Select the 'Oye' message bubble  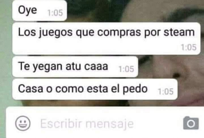39,10
